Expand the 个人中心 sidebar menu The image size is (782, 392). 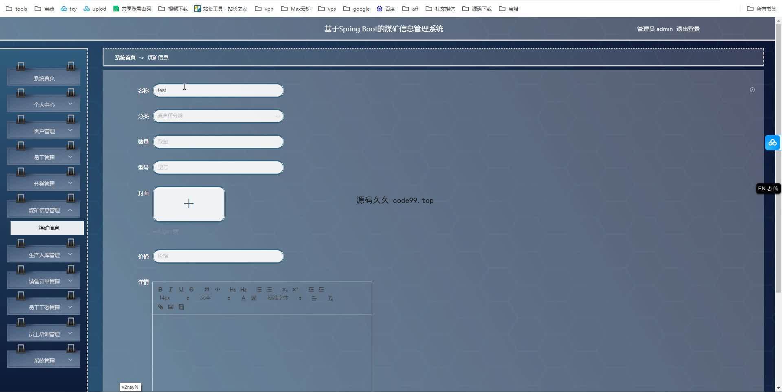tap(44, 105)
